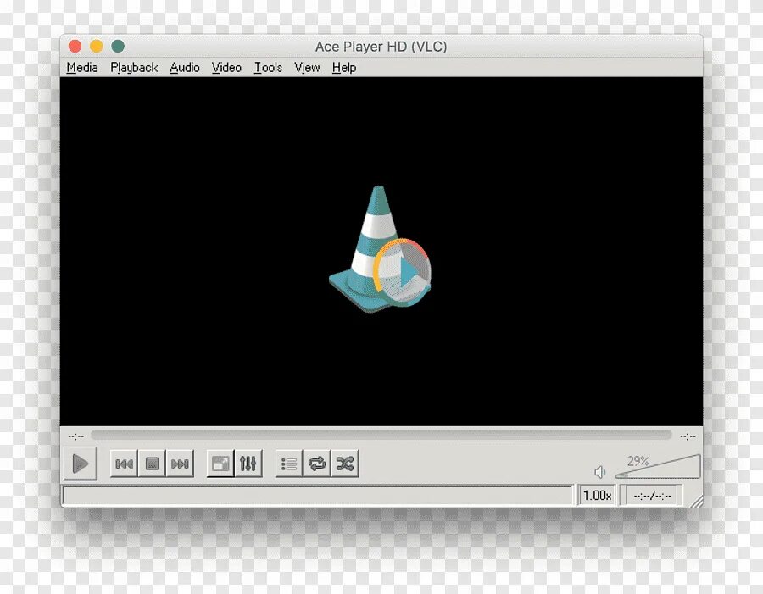
Task: Start playback with the Play button
Action: click(x=81, y=464)
